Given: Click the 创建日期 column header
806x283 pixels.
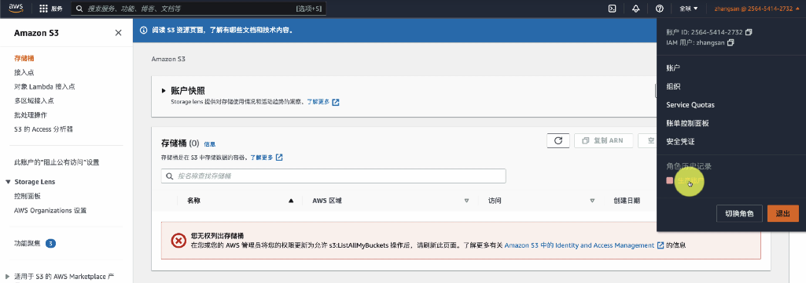Looking at the screenshot, I should [627, 201].
